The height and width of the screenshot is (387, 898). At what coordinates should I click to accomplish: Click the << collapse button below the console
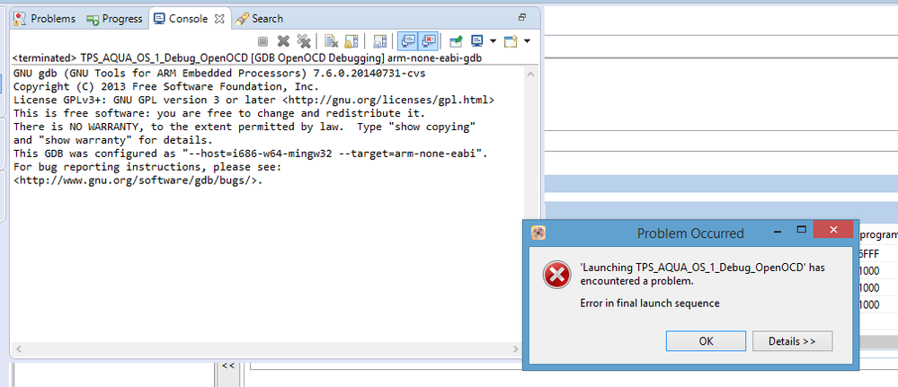228,365
